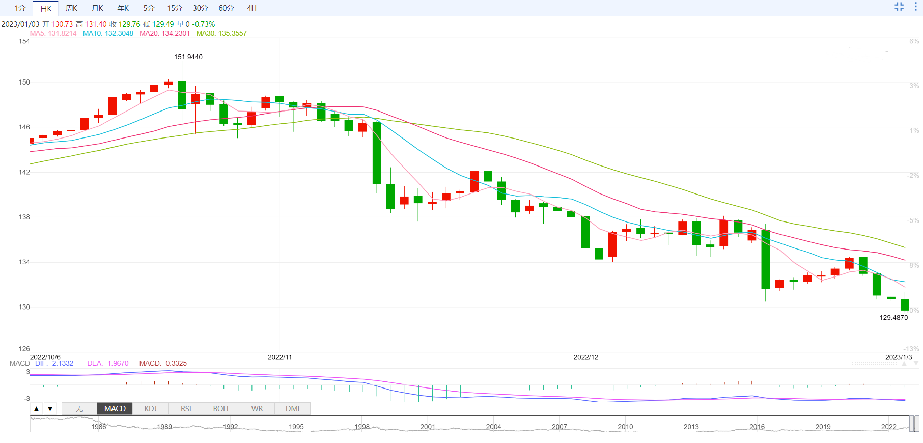Click the gray up triangle under 2023/1/3

(904, 364)
